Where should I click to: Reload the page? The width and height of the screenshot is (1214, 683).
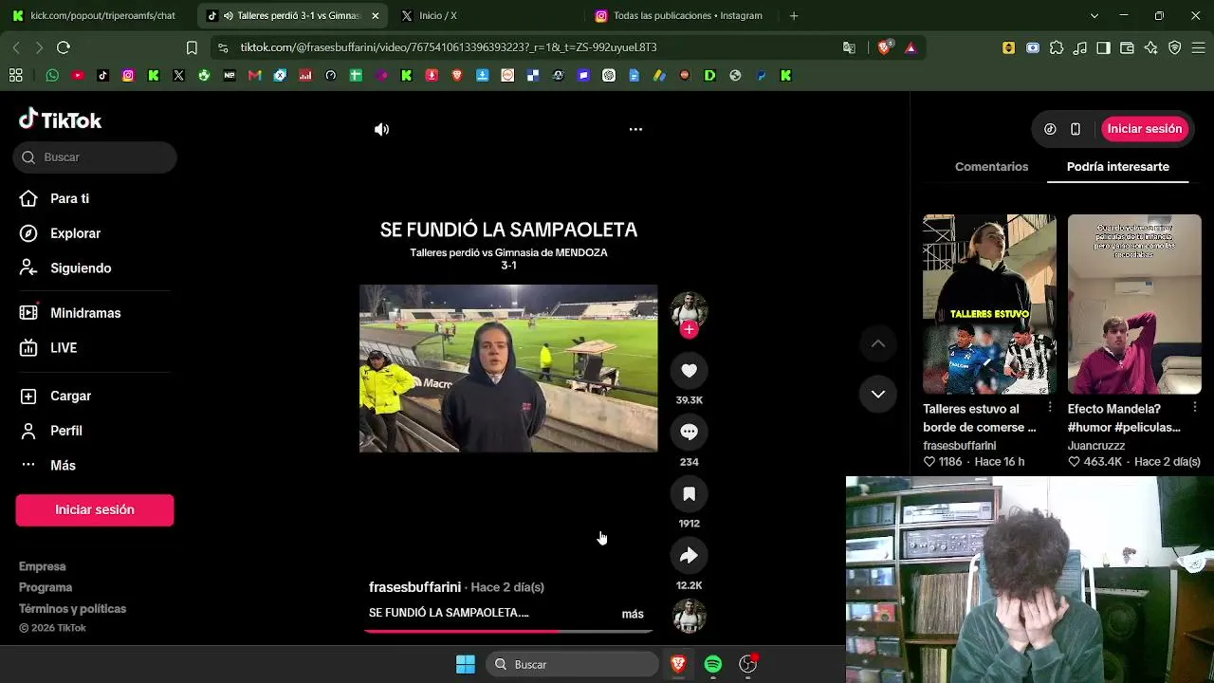point(64,47)
